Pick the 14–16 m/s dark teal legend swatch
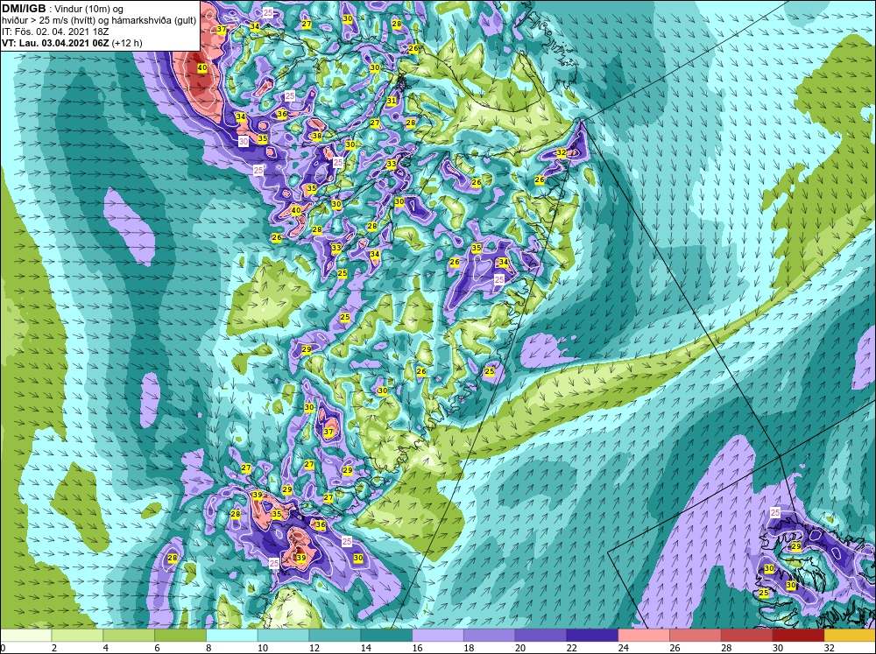 [386, 636]
